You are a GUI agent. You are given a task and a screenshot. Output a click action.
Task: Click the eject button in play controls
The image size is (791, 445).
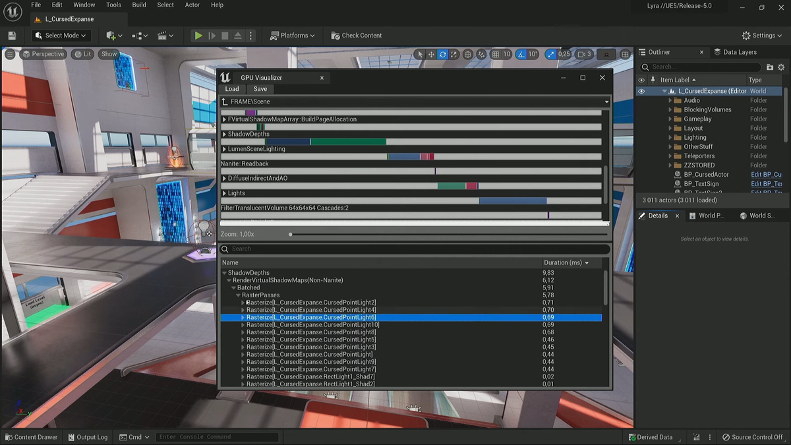[238, 36]
